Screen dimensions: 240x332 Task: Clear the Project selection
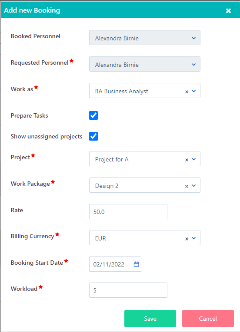click(x=187, y=160)
